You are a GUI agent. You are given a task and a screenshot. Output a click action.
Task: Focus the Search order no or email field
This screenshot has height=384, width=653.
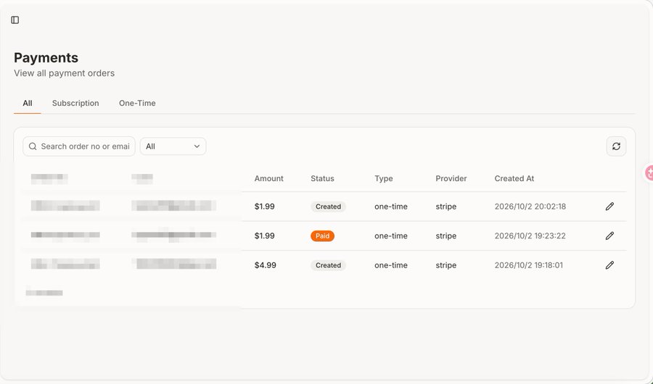pos(79,146)
